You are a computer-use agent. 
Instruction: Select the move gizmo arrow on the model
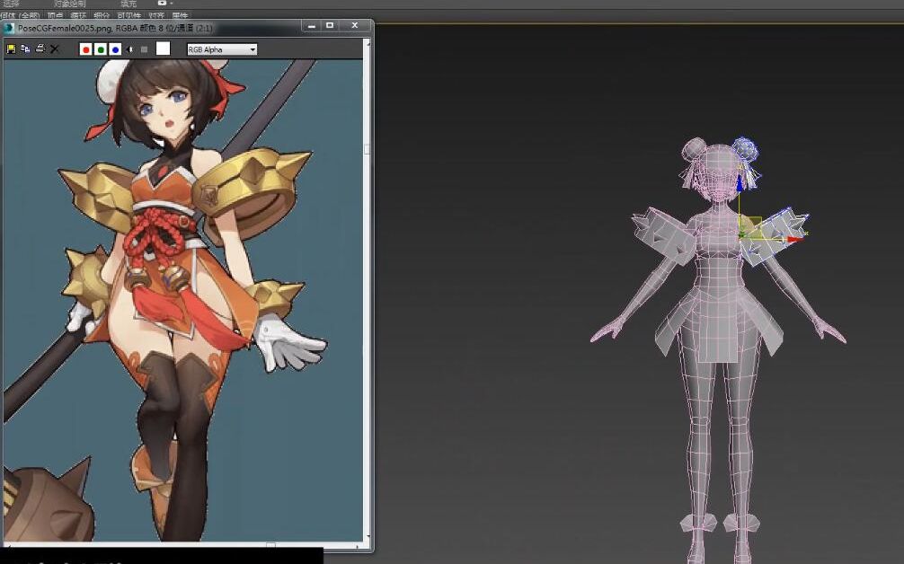coord(794,240)
